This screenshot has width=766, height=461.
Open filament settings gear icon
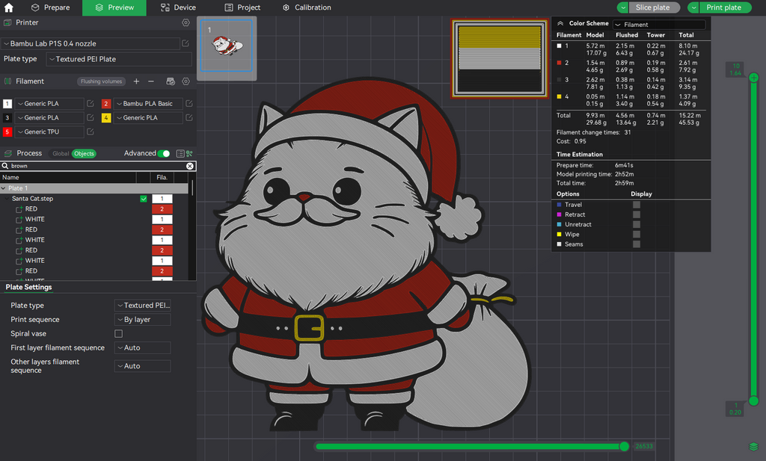186,81
